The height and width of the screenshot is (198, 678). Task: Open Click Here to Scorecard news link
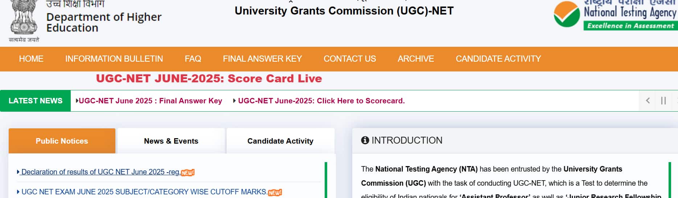point(321,101)
